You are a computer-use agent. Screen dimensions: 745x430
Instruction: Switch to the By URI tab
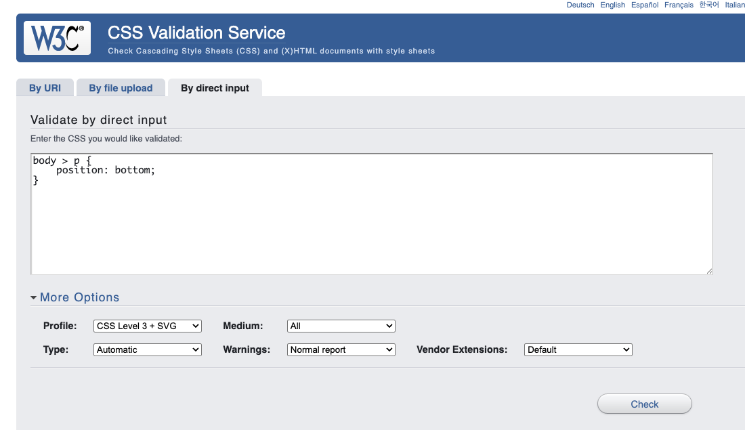click(45, 88)
